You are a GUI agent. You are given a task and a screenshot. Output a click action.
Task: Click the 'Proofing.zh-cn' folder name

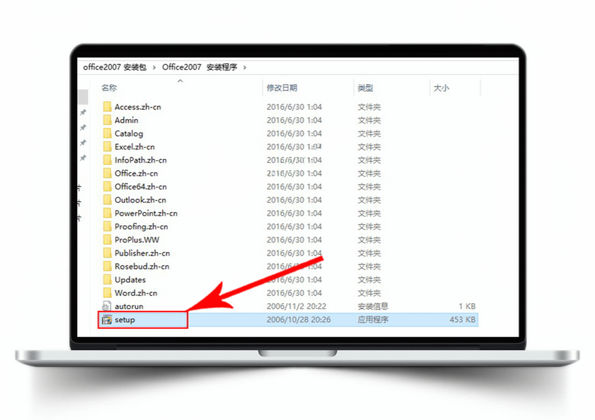tap(141, 227)
